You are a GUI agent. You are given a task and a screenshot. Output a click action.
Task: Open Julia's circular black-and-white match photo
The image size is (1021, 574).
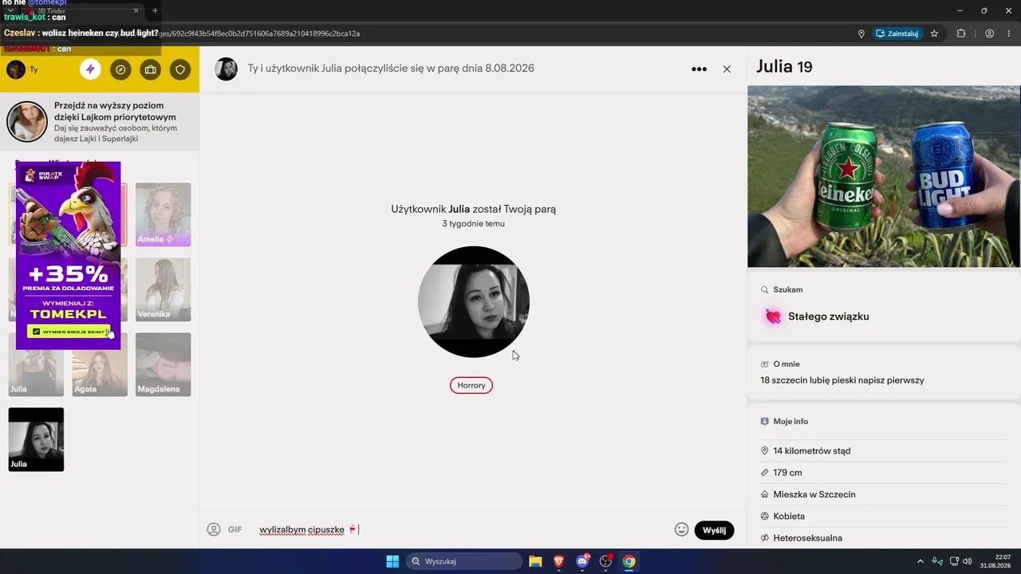474,302
